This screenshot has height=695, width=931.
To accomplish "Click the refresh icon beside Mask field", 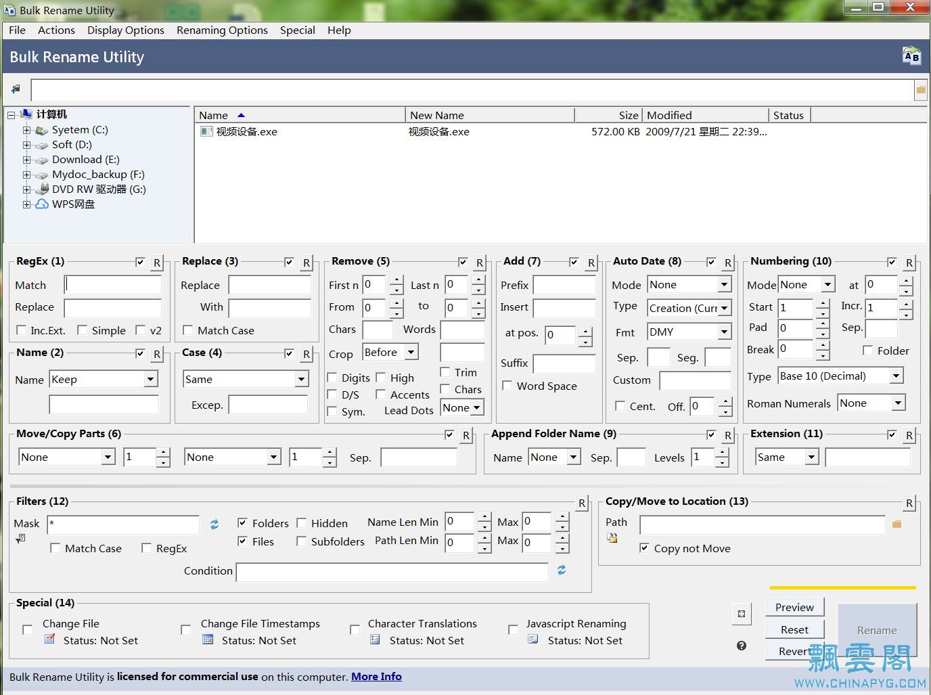I will coord(214,524).
